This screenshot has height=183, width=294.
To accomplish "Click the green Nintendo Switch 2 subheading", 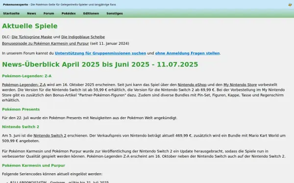I will [21, 127].
